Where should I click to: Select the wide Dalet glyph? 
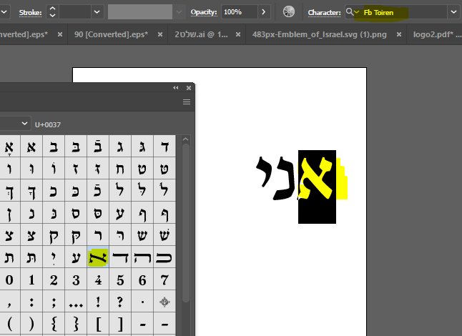[120, 257]
